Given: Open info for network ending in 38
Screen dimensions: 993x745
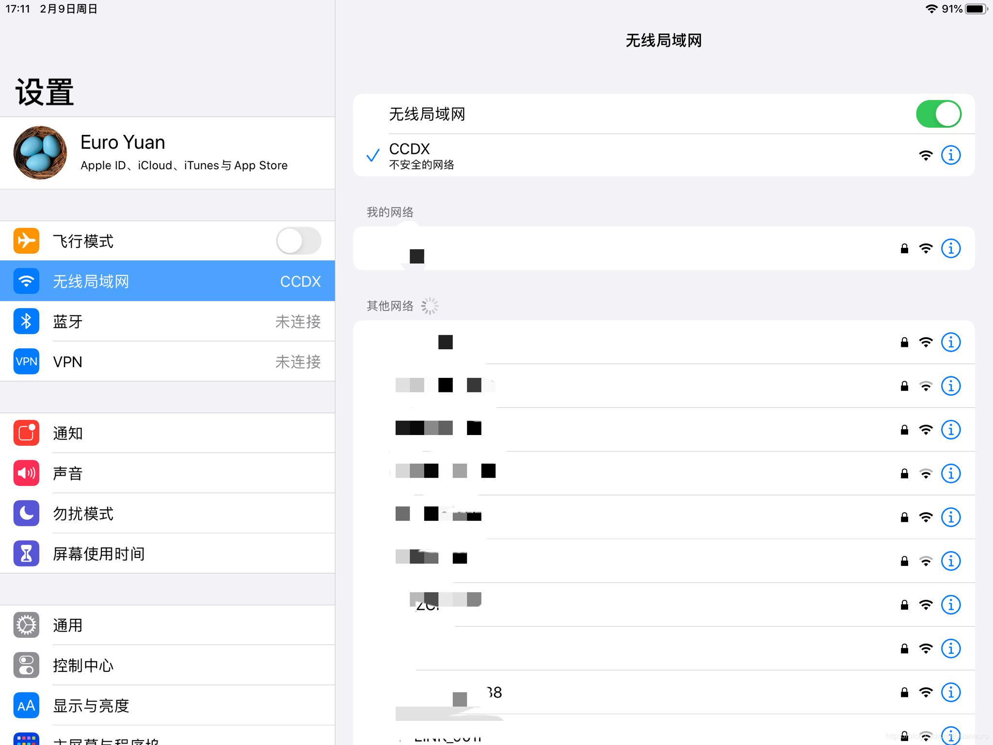Looking at the screenshot, I should [x=950, y=692].
